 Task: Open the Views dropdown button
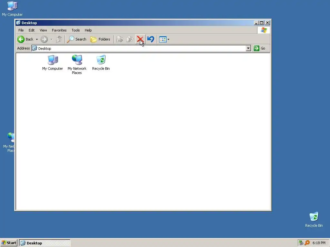tap(164, 39)
